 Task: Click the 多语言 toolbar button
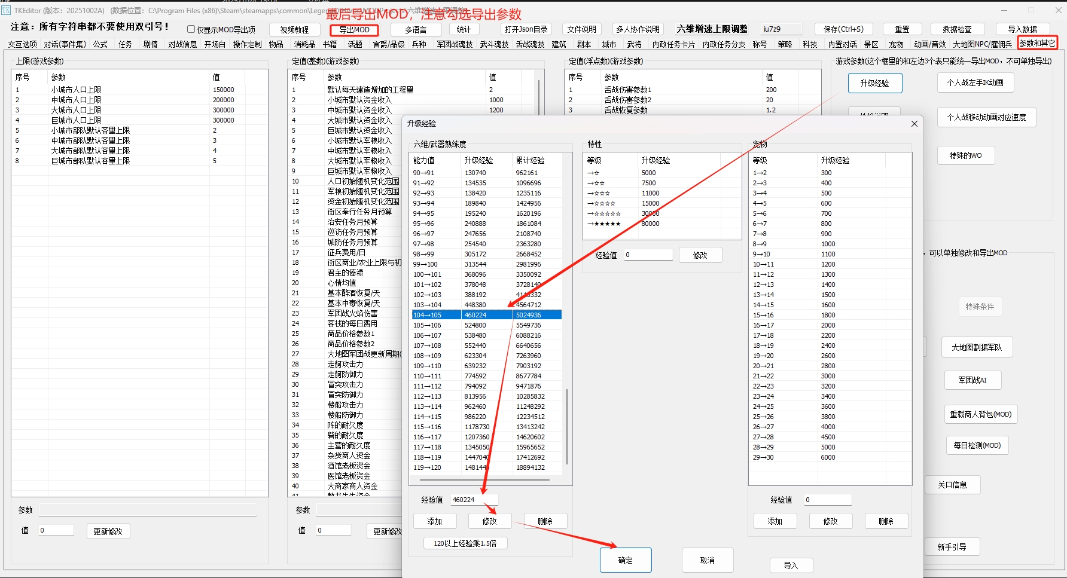416,29
